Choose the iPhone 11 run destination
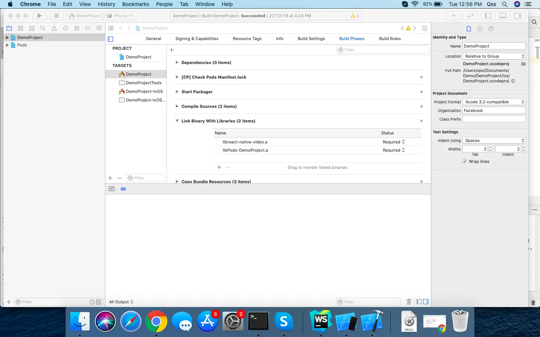The height and width of the screenshot is (337, 540). coord(120,16)
